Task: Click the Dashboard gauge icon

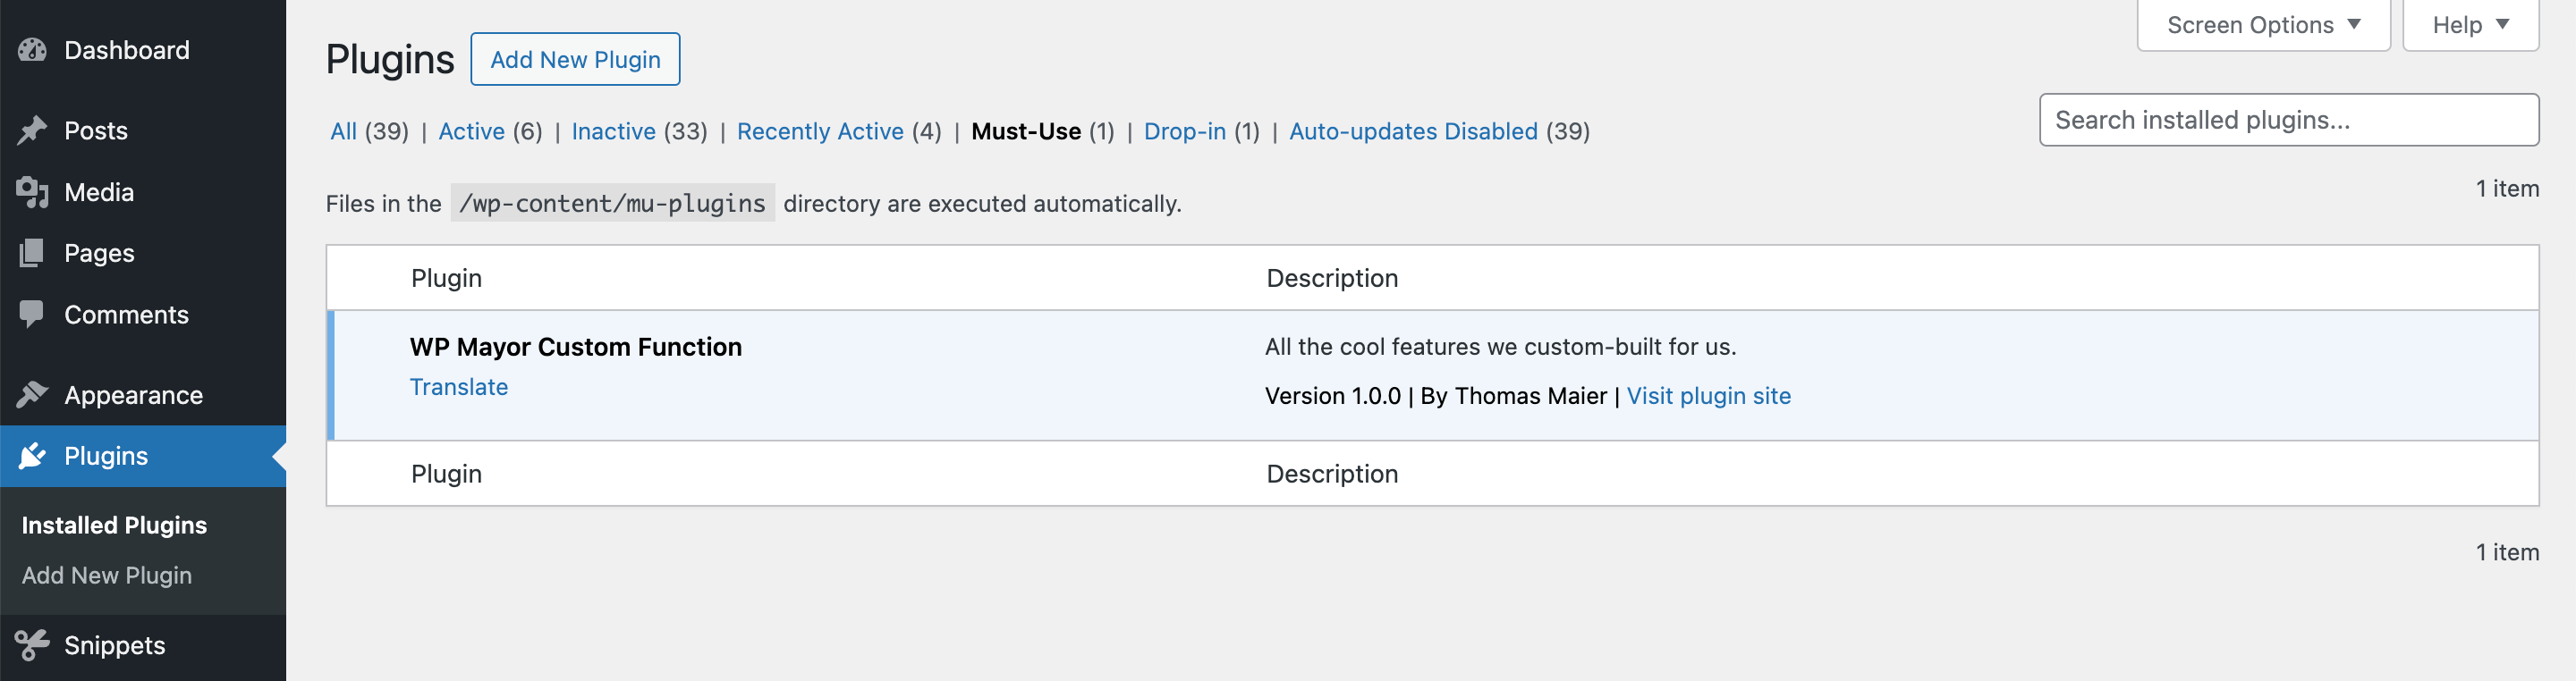Action: 32,50
